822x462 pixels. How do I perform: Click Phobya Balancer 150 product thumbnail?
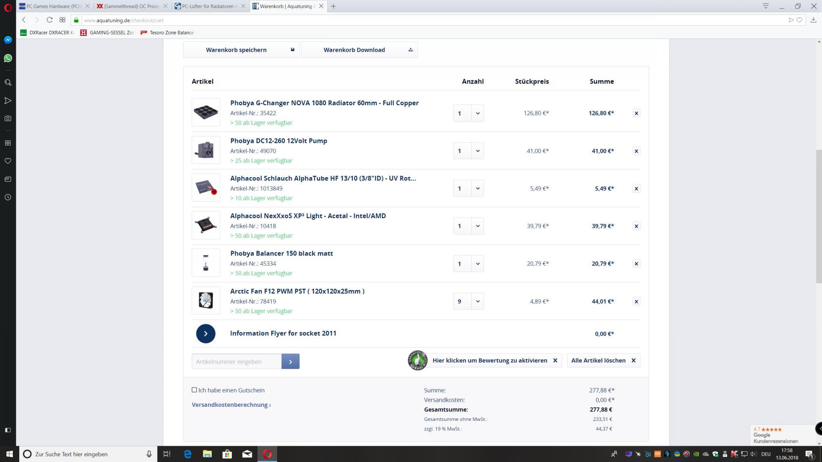(x=206, y=263)
